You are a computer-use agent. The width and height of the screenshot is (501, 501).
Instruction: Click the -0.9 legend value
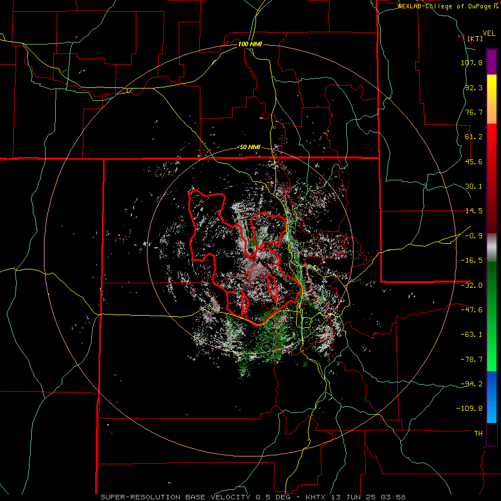474,236
